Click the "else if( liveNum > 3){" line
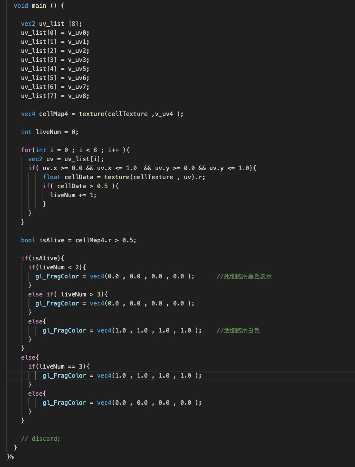Viewport: 355px width, 467px height. click(67, 294)
